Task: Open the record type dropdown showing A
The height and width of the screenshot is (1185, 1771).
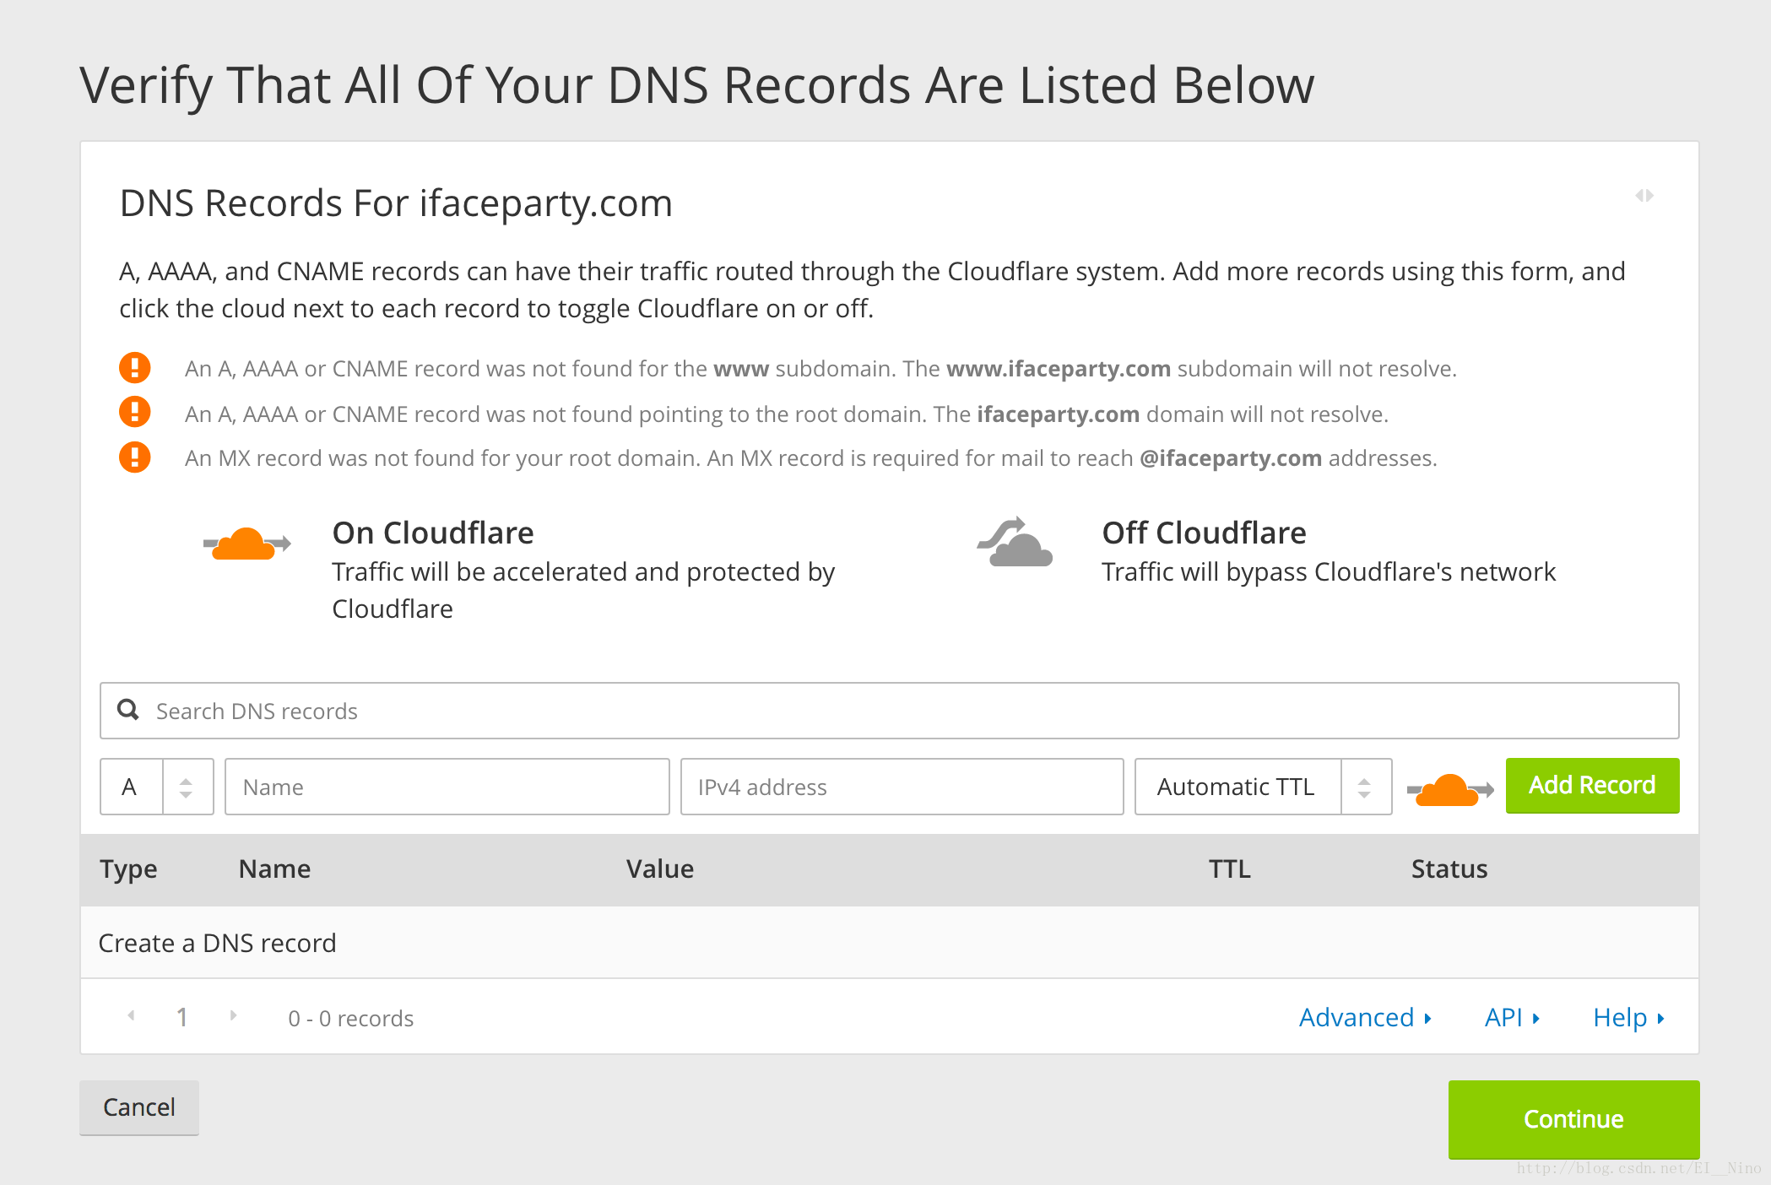Action: (x=157, y=787)
